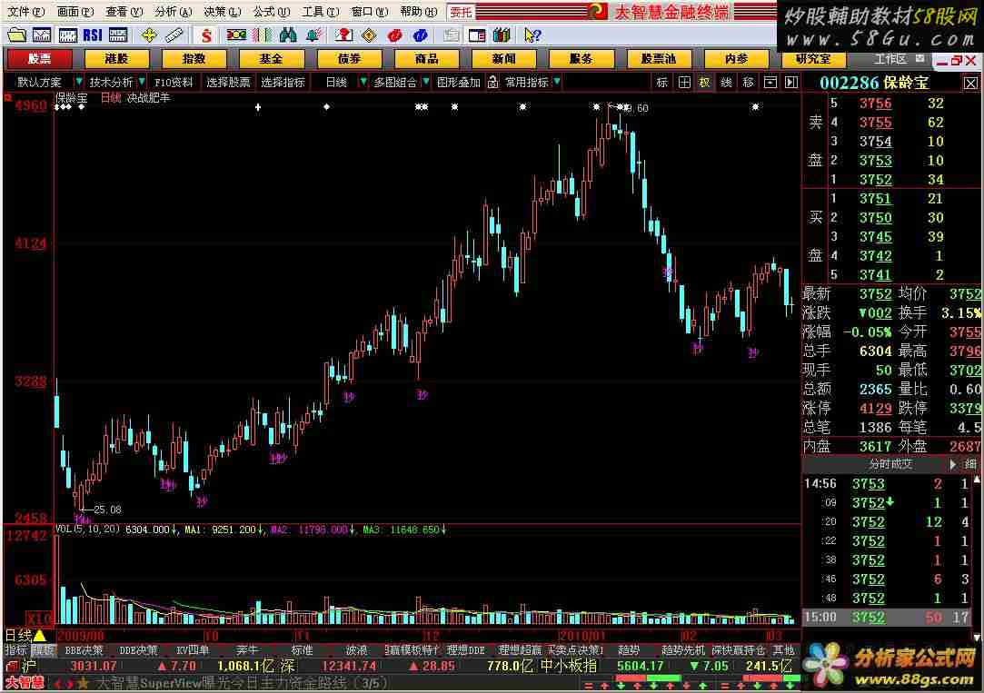This screenshot has width=984, height=693.
Task: Click the yellow diamond sign icon
Action: 369,35
